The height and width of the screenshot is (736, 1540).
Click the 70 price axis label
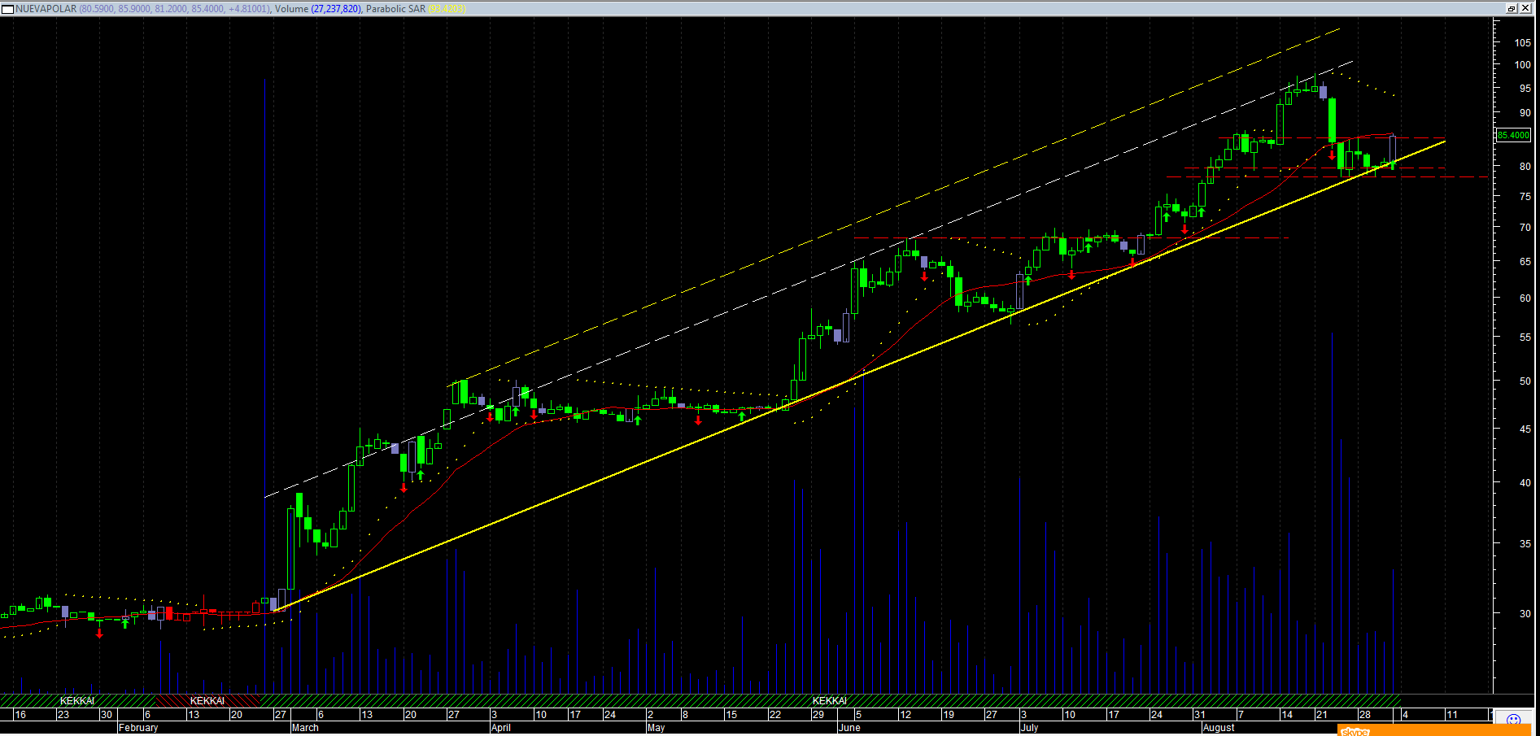click(1525, 228)
